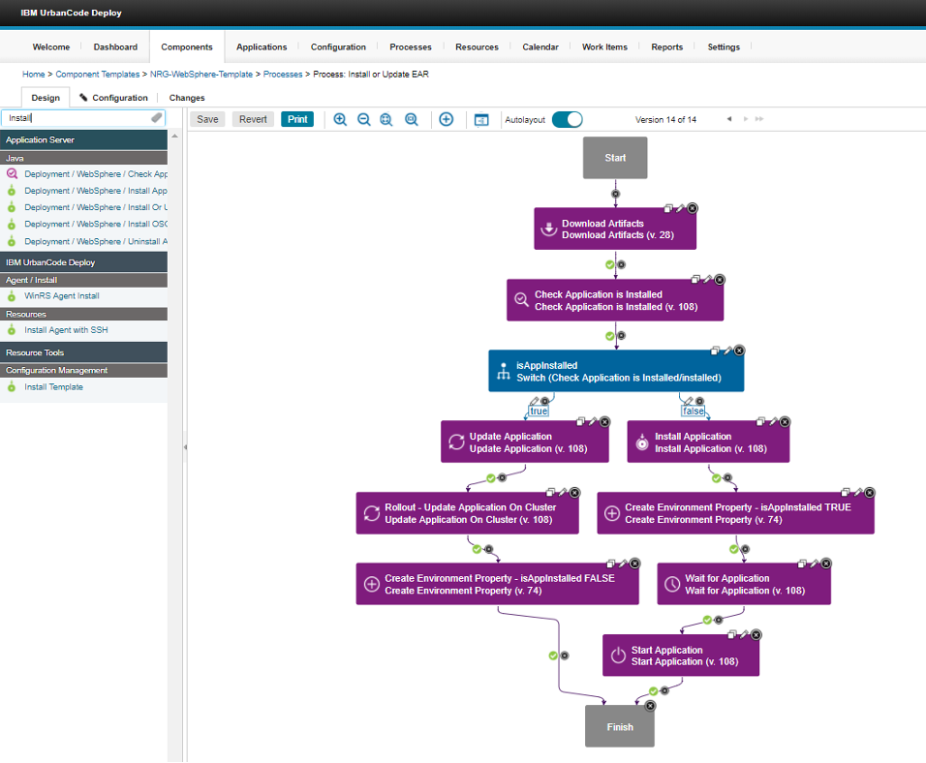This screenshot has height=763, width=926.
Task: Select the Zoom Out tool
Action: [363, 119]
